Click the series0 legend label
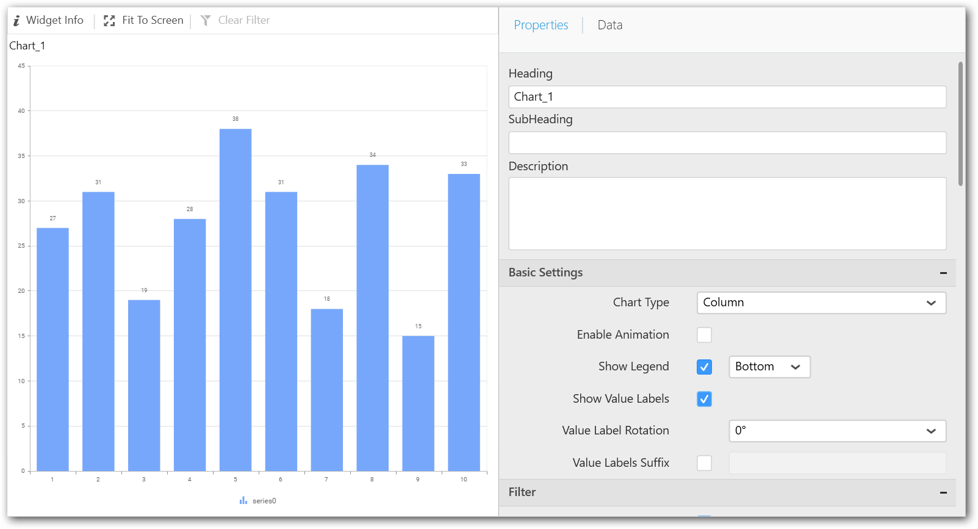 click(x=264, y=501)
